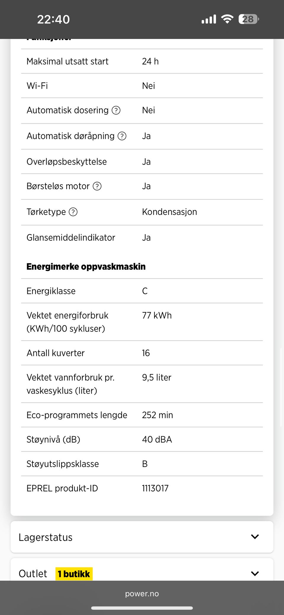The width and height of the screenshot is (284, 615).
Task: Tap the Outlet section title
Action: (x=33, y=574)
